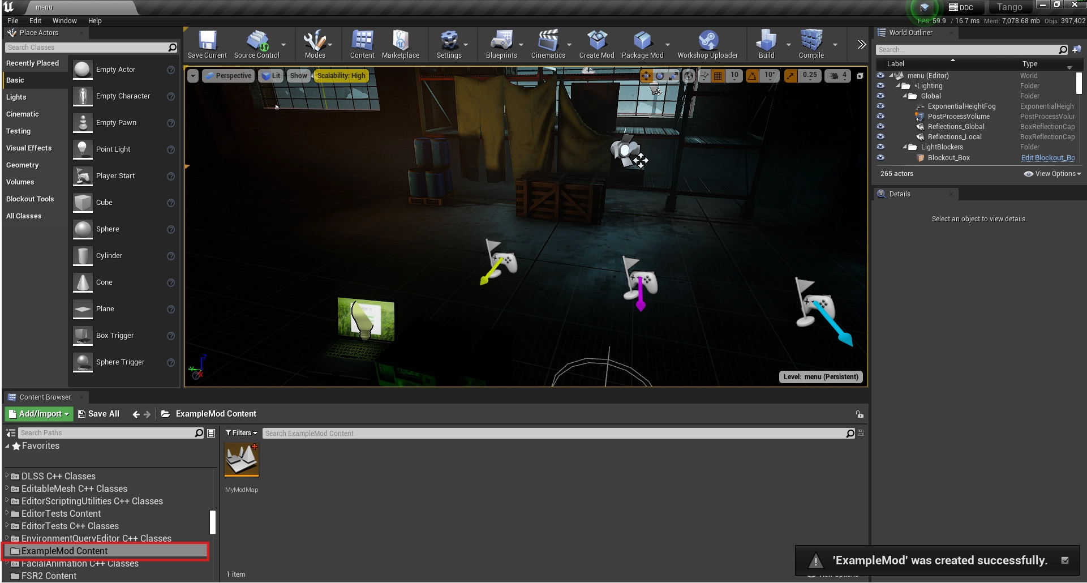Open the Window menu
The height and width of the screenshot is (583, 1087).
pyautogui.click(x=65, y=20)
